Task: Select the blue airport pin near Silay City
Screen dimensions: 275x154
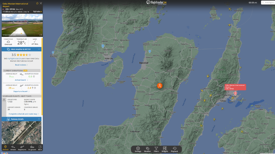Action: coord(150,51)
